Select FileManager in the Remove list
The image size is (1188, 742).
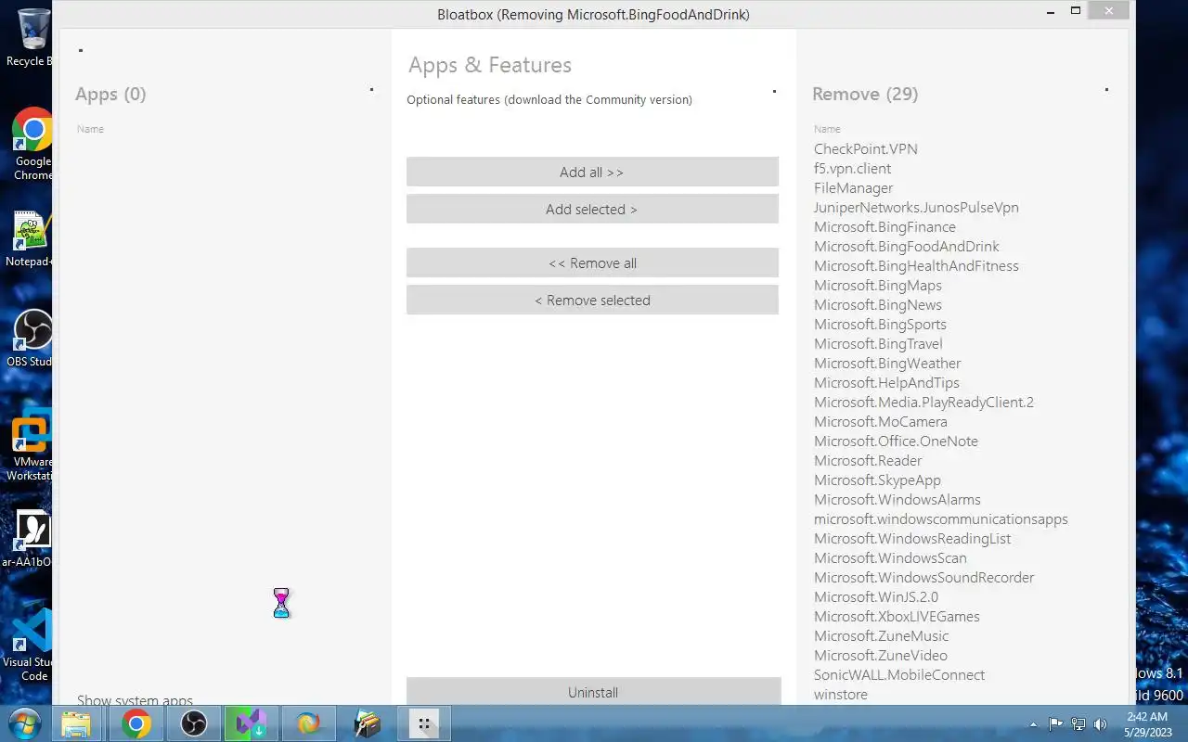click(853, 187)
